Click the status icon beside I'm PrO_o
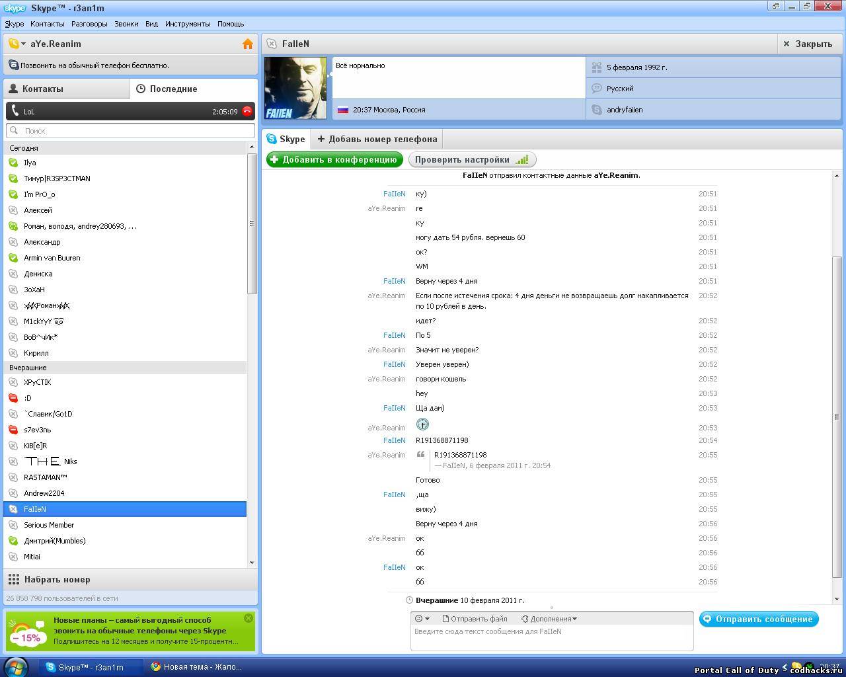The height and width of the screenshot is (677, 846). pos(13,194)
